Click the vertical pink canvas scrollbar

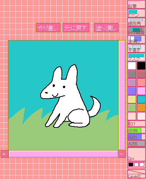pyautogui.click(x=122, y=95)
